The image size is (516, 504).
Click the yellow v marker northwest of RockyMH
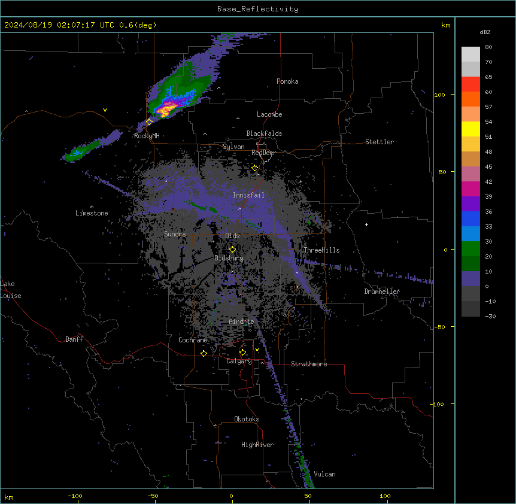[x=105, y=110]
